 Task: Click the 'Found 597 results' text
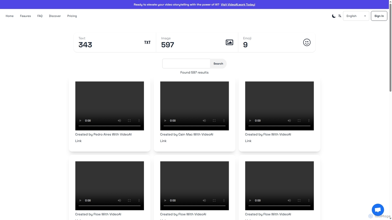[x=194, y=72]
